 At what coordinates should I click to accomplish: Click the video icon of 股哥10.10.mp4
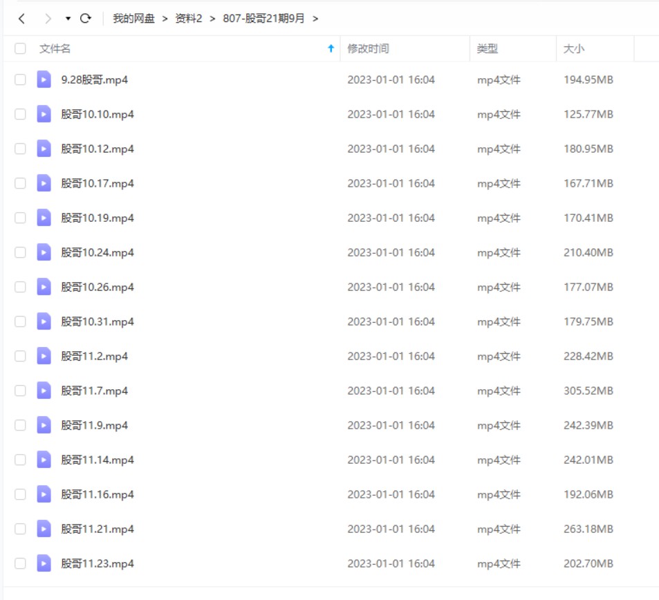(44, 114)
